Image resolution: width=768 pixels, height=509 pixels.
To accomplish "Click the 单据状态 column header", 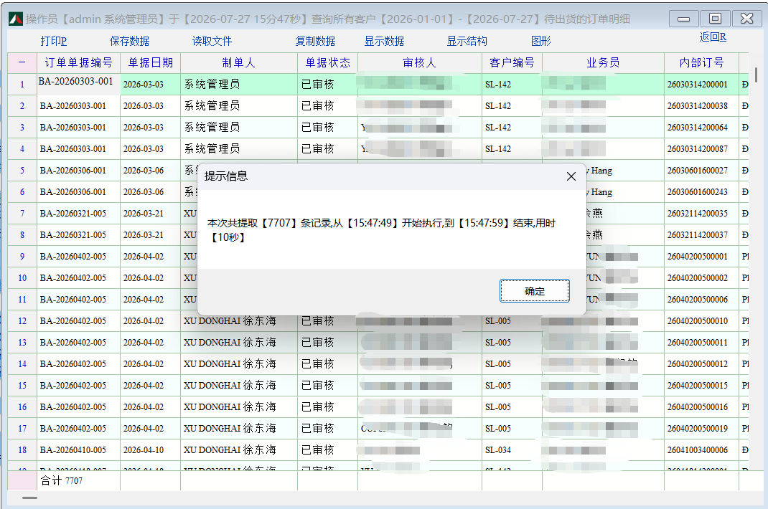I will pos(328,62).
